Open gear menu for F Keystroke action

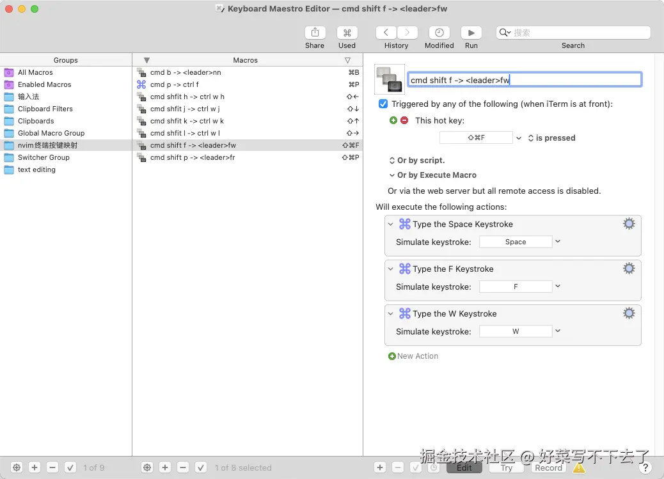tap(629, 269)
